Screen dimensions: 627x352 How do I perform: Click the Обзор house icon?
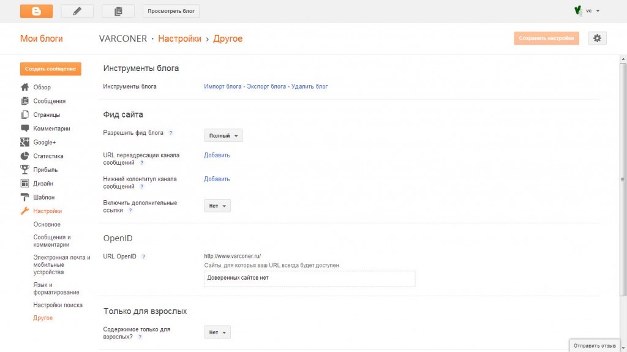24,87
